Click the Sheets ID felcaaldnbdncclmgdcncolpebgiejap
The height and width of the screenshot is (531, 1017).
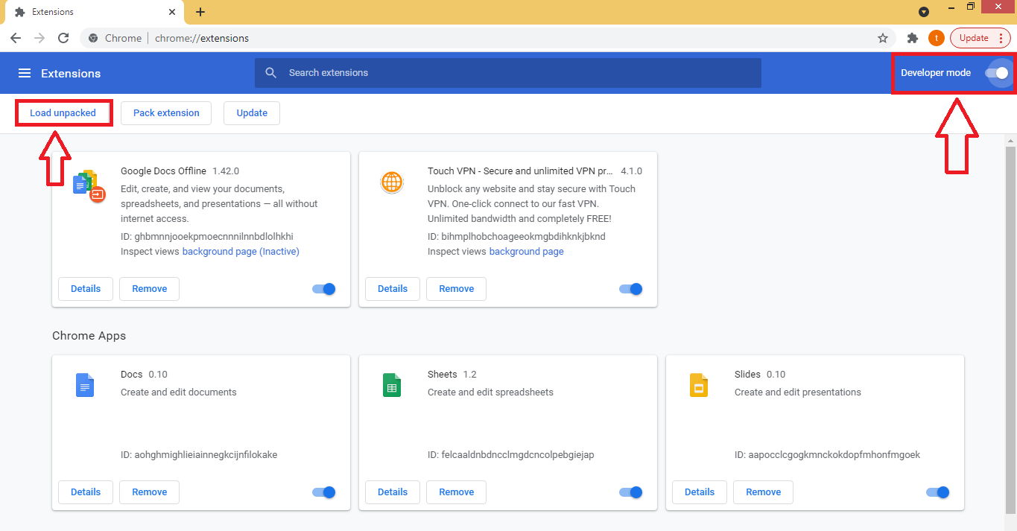(x=511, y=455)
